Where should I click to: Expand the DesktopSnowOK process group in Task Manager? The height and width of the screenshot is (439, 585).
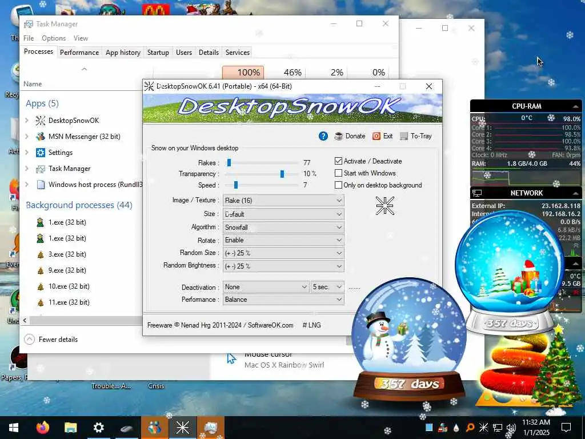tap(27, 121)
